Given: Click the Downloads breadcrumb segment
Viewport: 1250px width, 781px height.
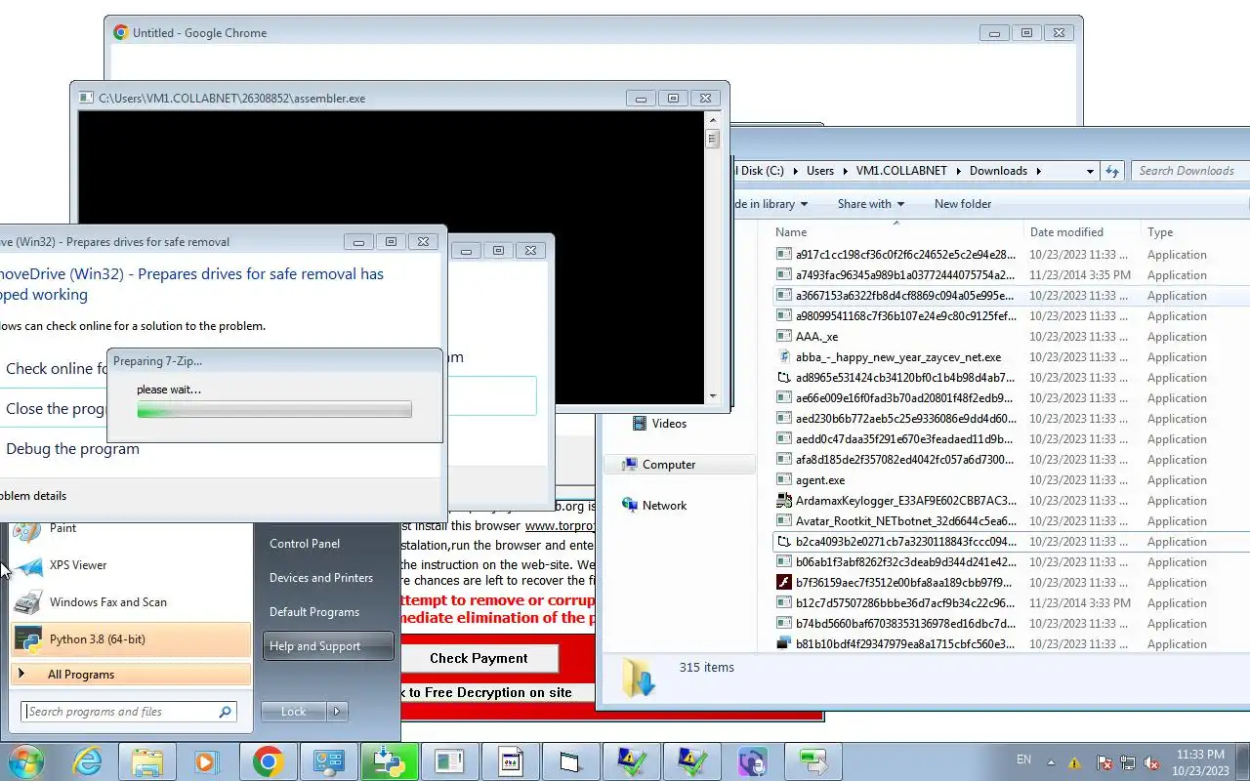Looking at the screenshot, I should tap(998, 171).
